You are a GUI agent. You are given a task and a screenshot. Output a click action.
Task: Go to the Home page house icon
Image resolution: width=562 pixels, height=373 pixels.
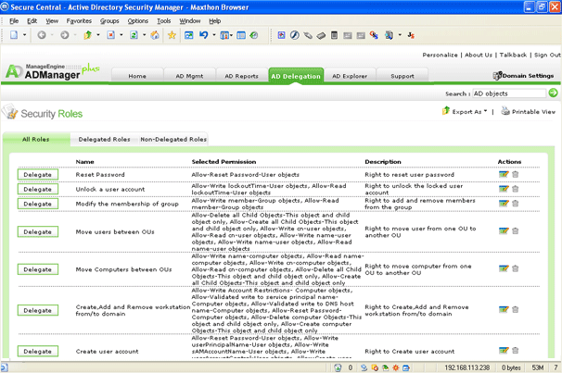155,35
